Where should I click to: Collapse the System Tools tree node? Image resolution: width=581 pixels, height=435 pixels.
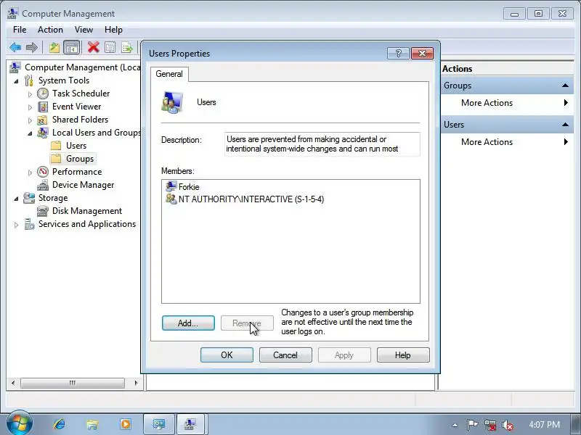[x=16, y=81]
